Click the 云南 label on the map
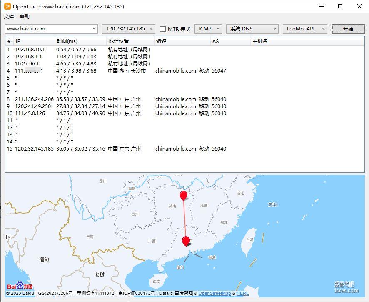The width and height of the screenshot is (369, 302). click(90, 237)
